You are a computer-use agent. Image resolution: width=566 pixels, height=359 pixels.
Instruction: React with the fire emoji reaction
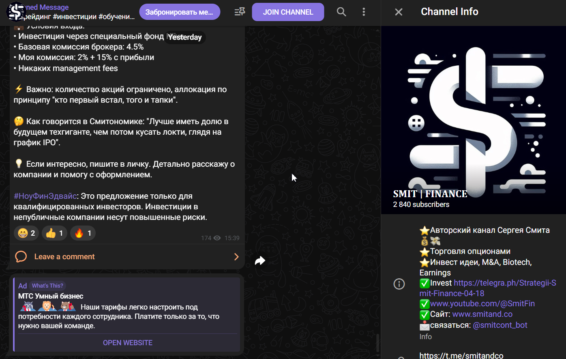click(83, 233)
